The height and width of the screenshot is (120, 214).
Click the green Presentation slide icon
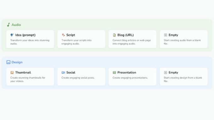click(x=114, y=73)
